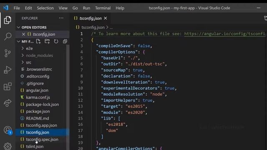Open the Manage gear icon
Screen dimensions: 267x150
tap(8, 146)
